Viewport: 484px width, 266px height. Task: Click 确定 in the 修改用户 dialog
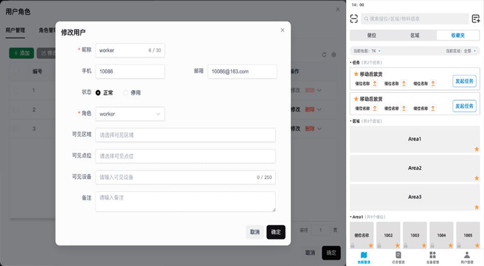[276, 232]
